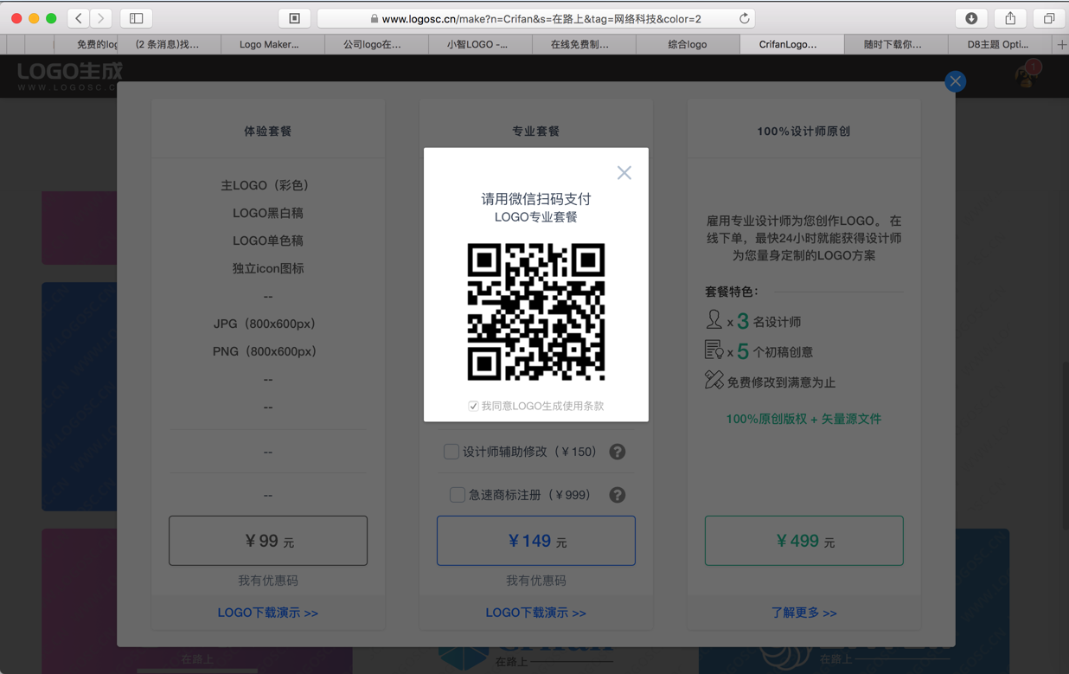Go back in Safari history
Screen dimensions: 1069x674
pos(79,18)
